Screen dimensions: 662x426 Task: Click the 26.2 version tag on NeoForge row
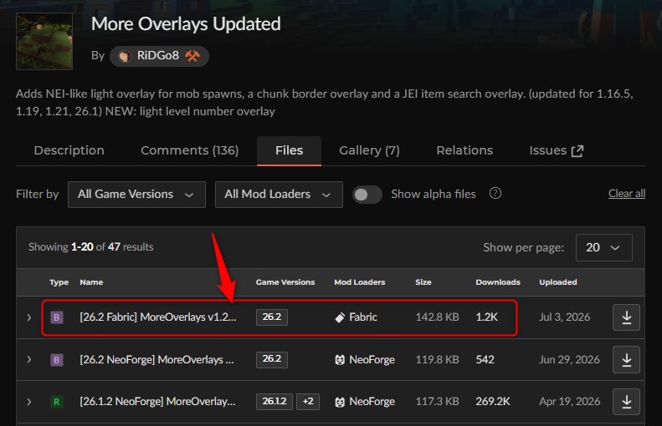[x=272, y=359]
